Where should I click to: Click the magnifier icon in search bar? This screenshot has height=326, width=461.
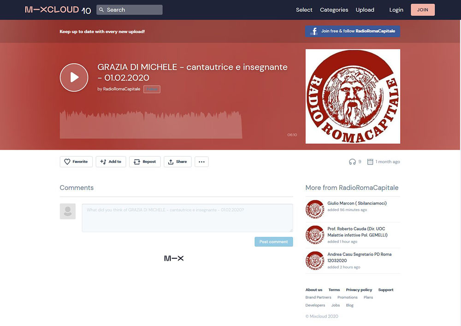click(x=101, y=10)
